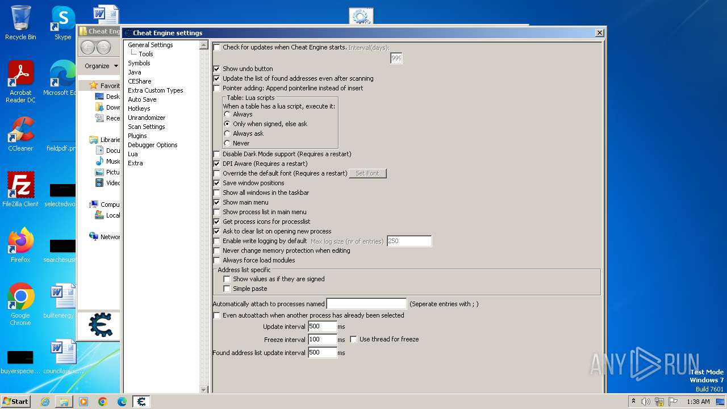Show hidden tray icons arrow
The width and height of the screenshot is (727, 409).
coord(633,402)
